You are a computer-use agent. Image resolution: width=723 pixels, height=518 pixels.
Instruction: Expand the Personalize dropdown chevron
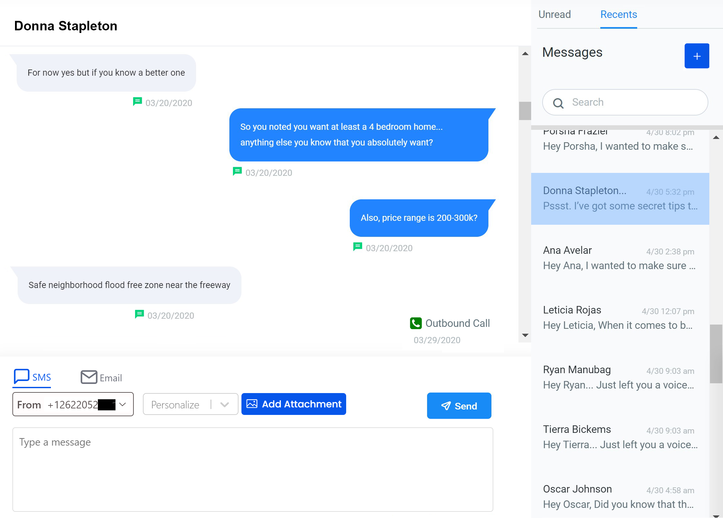tap(224, 404)
